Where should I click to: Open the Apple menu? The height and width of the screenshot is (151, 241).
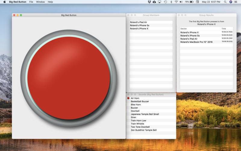(5, 2)
